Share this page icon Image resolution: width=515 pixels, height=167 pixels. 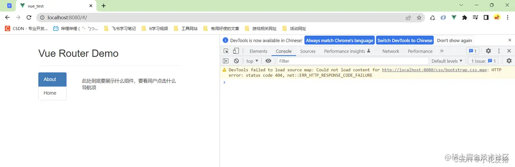(x=408, y=17)
